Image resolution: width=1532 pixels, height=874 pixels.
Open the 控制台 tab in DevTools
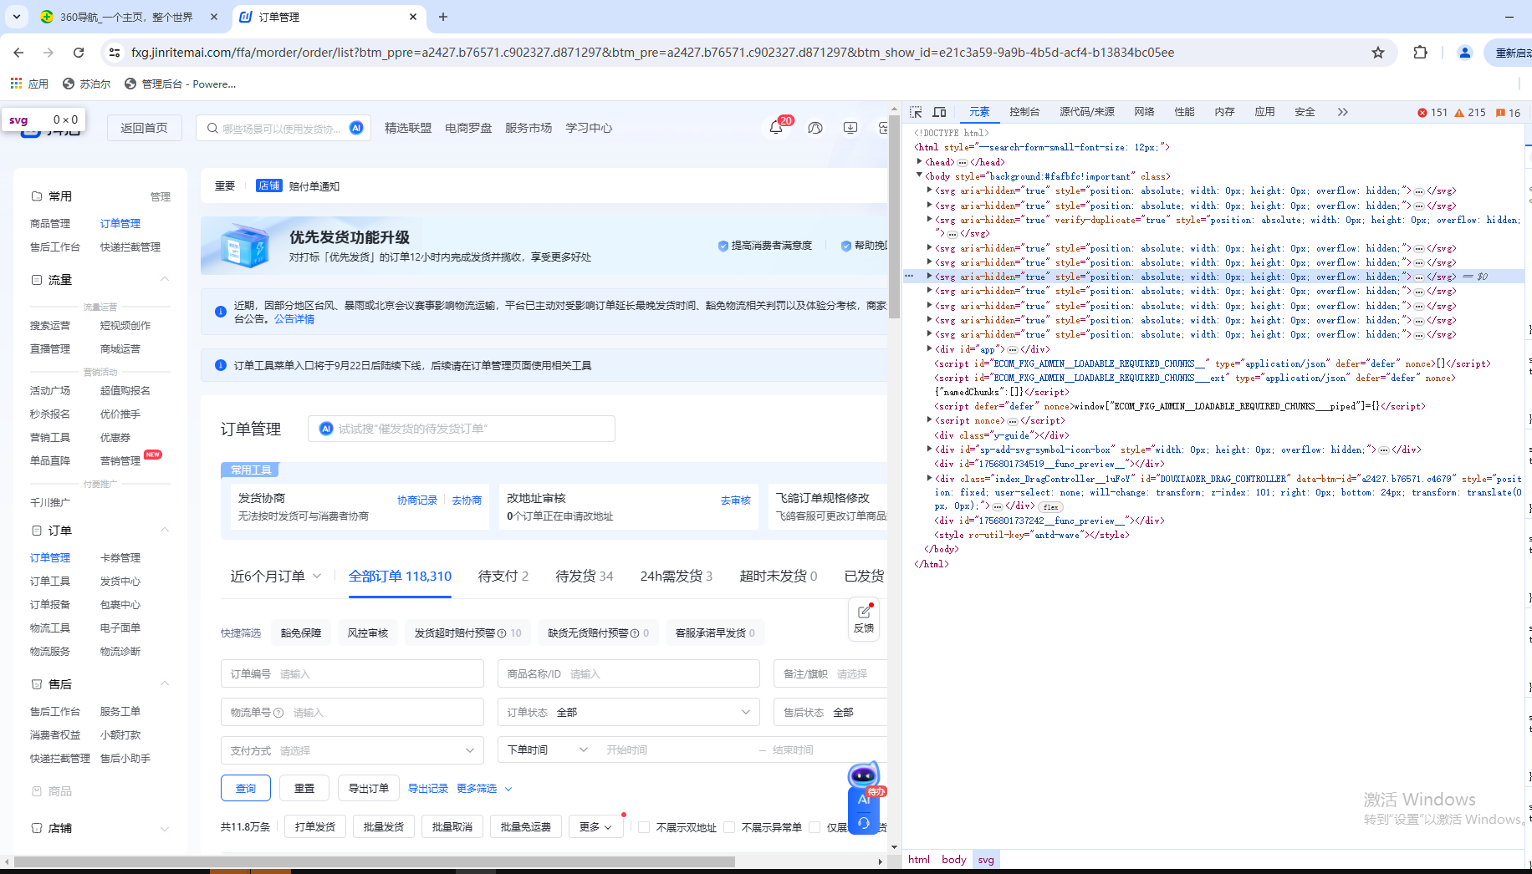point(1024,112)
